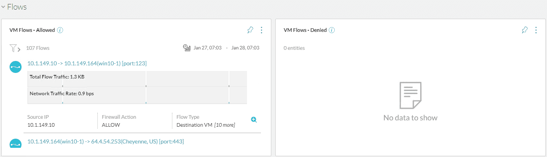Click the time range clock icon
Image resolution: width=547 pixels, height=157 pixels.
pos(186,48)
